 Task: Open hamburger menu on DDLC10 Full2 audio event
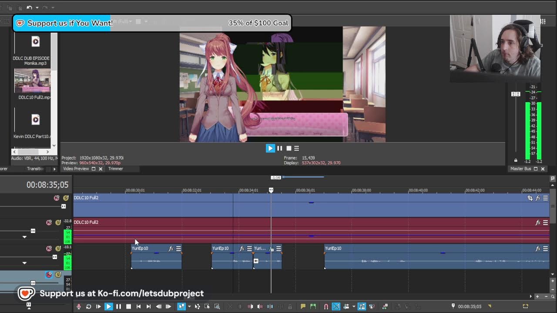tap(545, 223)
